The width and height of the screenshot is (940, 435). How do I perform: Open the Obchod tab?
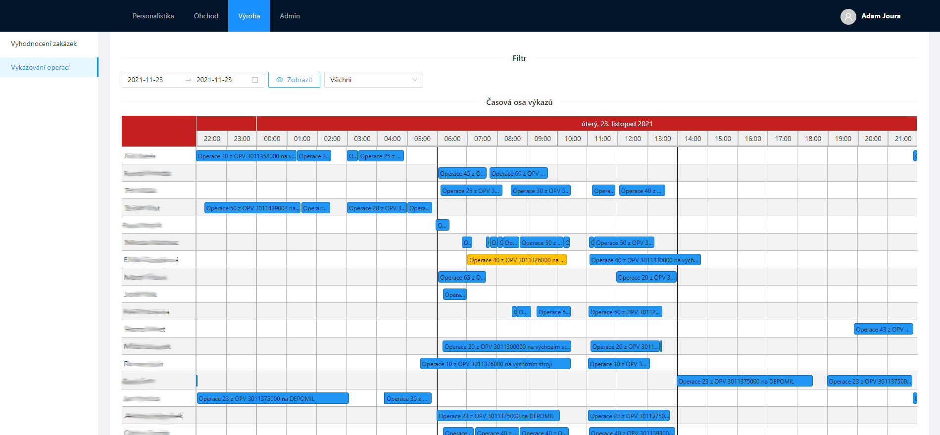coord(206,16)
